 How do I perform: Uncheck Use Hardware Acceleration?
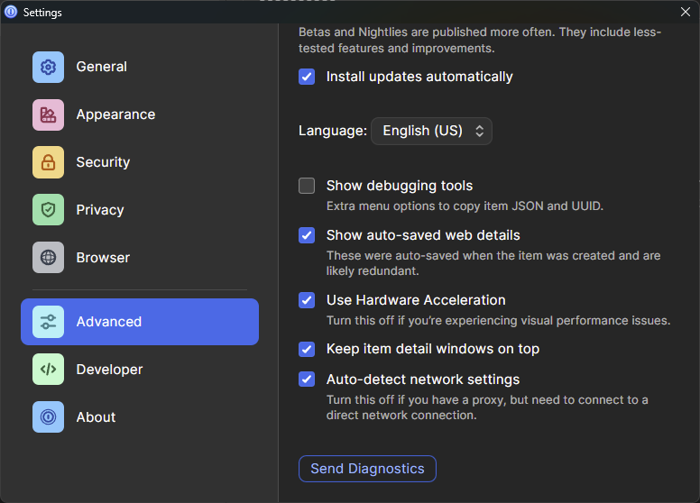(x=307, y=300)
